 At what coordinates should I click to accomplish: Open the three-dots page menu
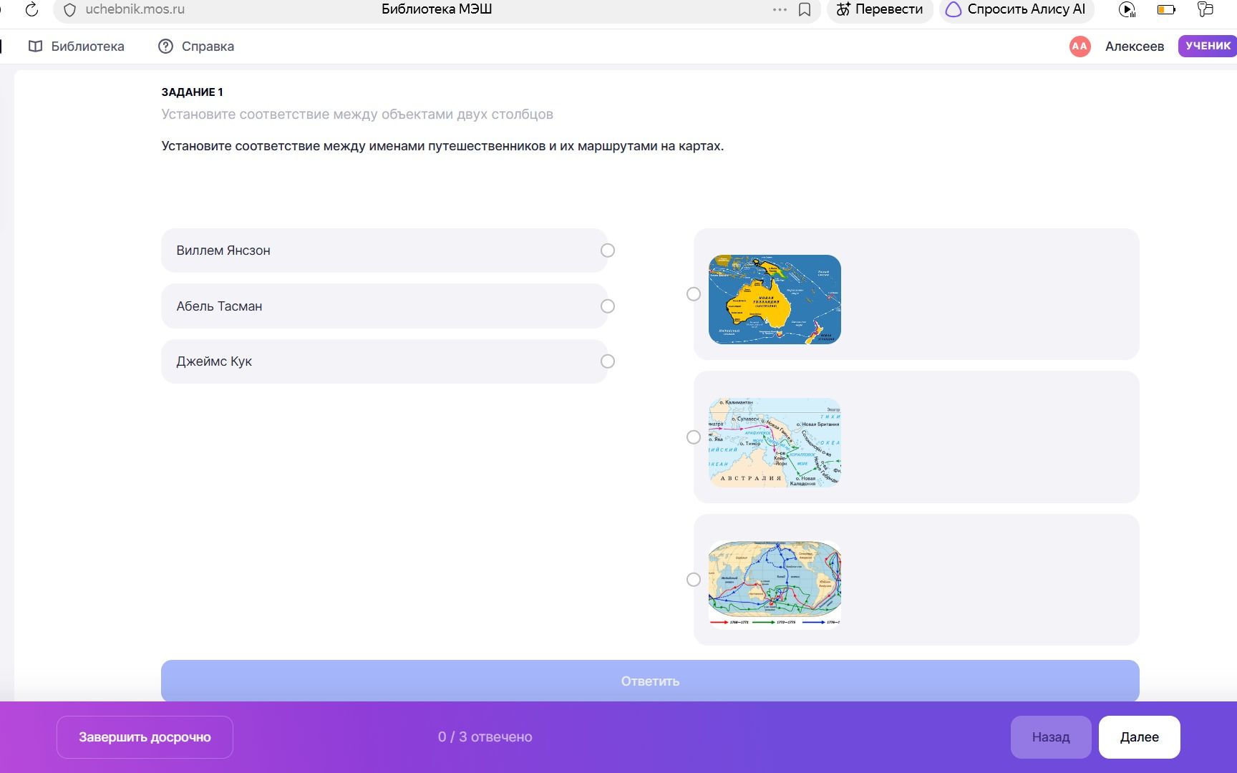[x=780, y=9]
